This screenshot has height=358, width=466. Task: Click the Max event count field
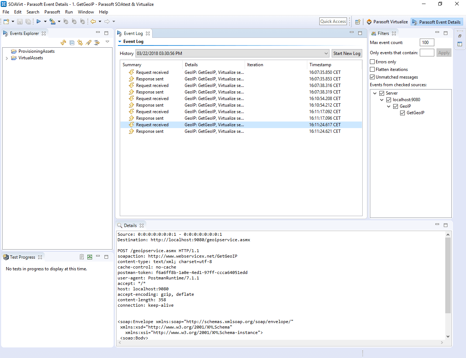(x=427, y=43)
